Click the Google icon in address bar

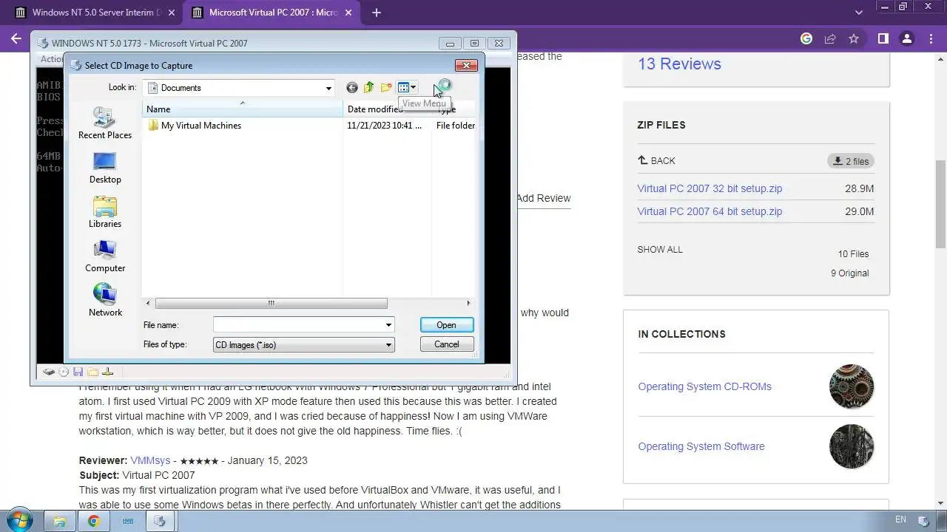806,38
